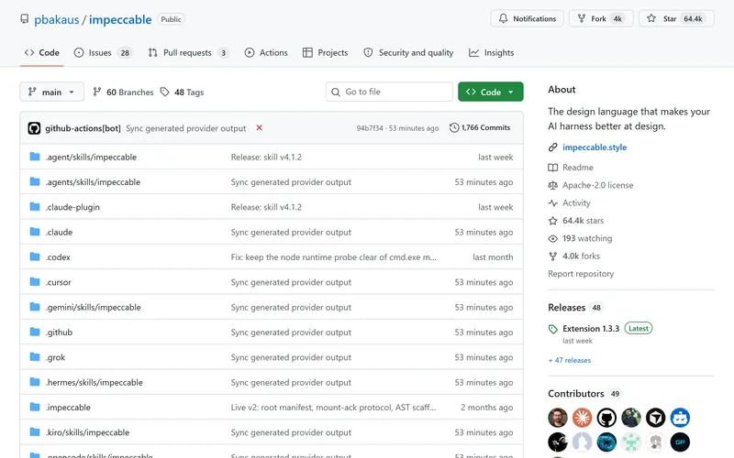View the 193 watching link

click(587, 238)
